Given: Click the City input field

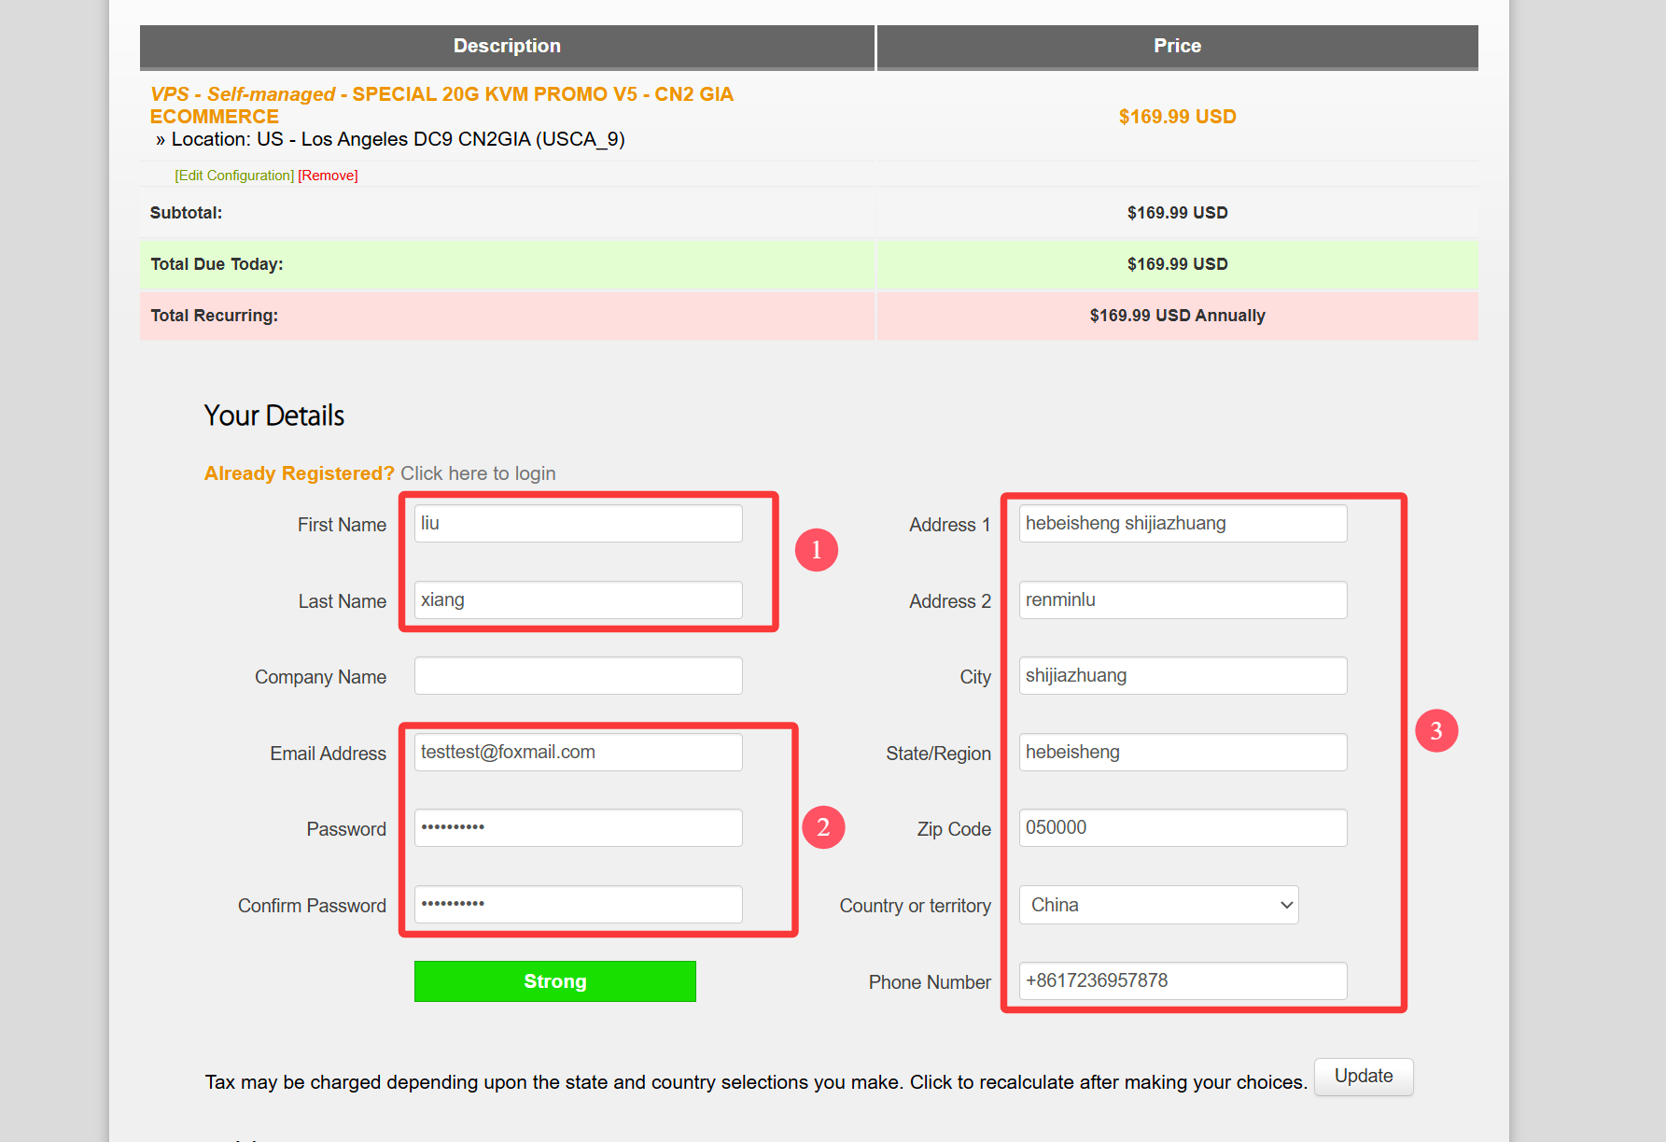Looking at the screenshot, I should coord(1183,676).
